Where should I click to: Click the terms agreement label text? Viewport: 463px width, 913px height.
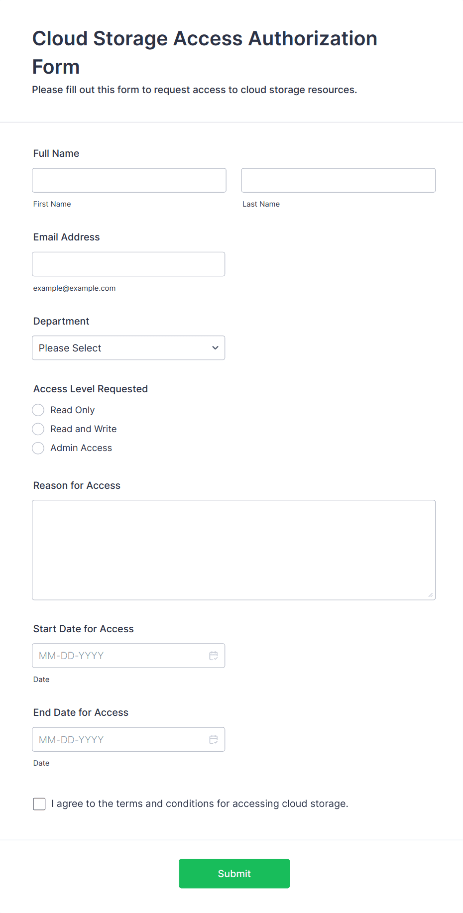200,804
